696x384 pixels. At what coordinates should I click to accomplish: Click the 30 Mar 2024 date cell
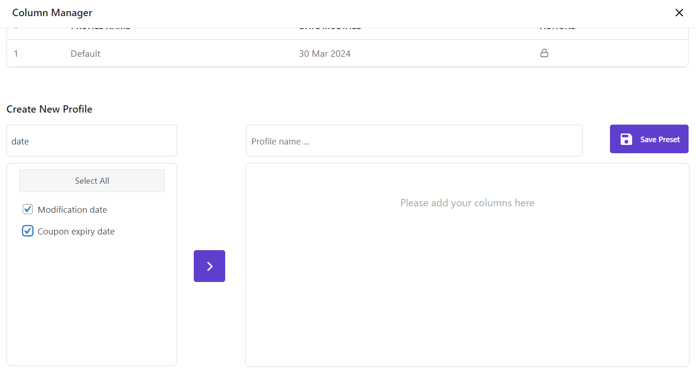click(325, 54)
